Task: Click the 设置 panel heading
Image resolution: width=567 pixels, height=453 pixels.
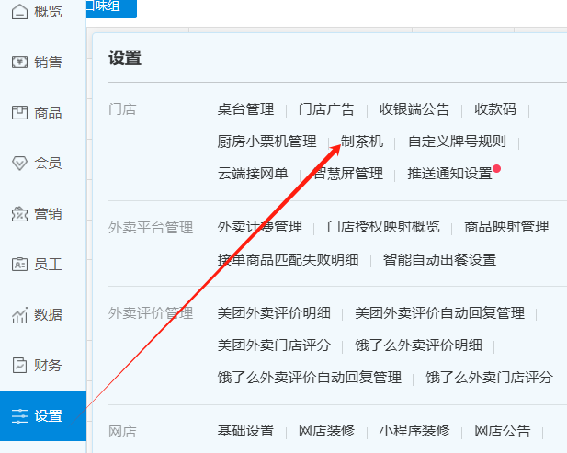Action: pyautogui.click(x=125, y=58)
